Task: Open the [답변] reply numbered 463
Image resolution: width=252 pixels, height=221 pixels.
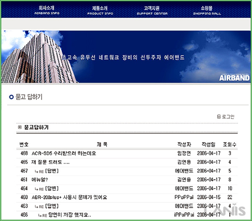Action: [52, 206]
